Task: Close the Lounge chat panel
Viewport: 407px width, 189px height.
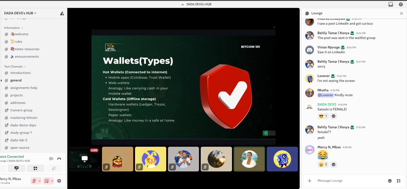Action: 401,13
